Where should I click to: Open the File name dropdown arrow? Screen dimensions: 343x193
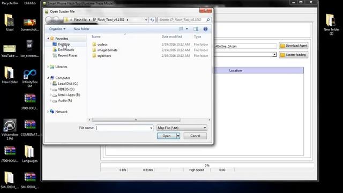point(151,128)
